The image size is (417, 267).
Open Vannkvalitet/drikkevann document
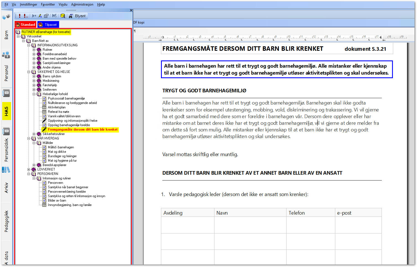(64, 116)
